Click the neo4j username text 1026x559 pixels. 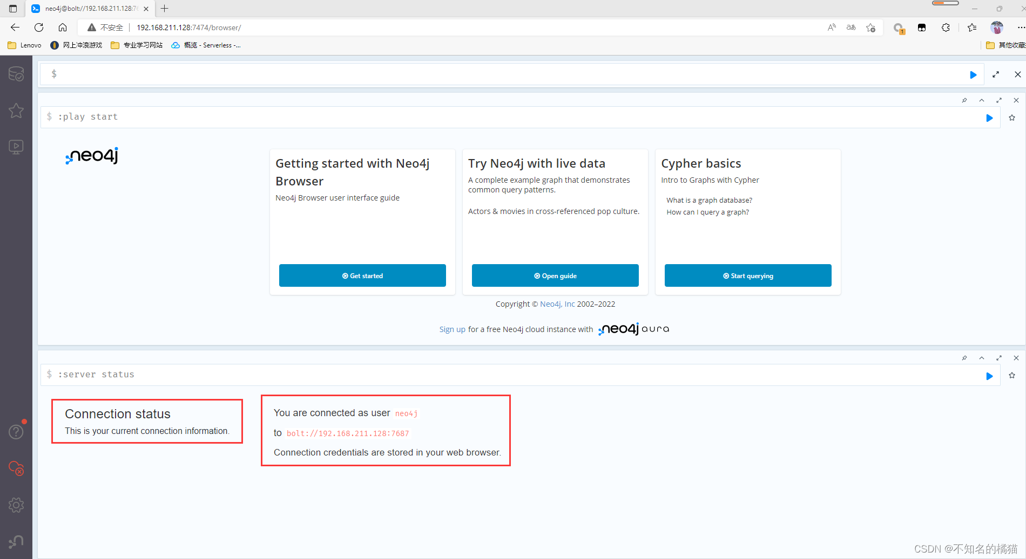[x=406, y=413]
